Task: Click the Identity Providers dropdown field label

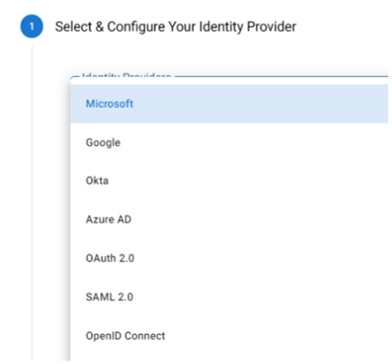Action: [x=126, y=76]
